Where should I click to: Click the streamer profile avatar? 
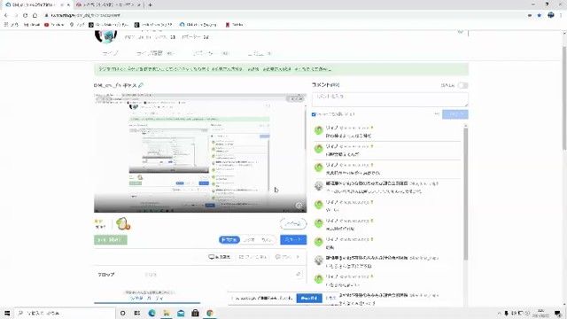click(x=105, y=36)
